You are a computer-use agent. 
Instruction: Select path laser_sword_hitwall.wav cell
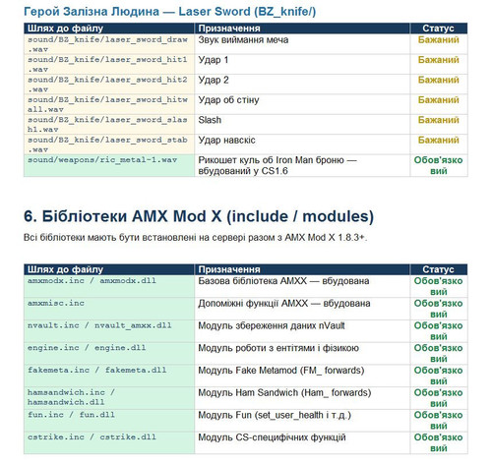pos(109,104)
